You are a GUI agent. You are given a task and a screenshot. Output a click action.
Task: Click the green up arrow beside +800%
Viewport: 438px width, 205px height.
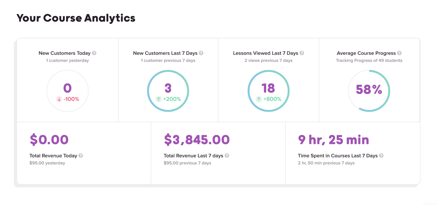[x=259, y=99]
